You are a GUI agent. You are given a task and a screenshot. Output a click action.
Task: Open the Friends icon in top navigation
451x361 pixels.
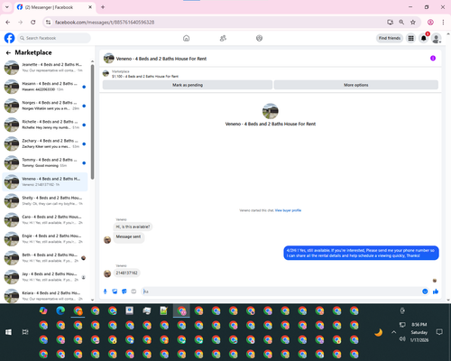223,38
